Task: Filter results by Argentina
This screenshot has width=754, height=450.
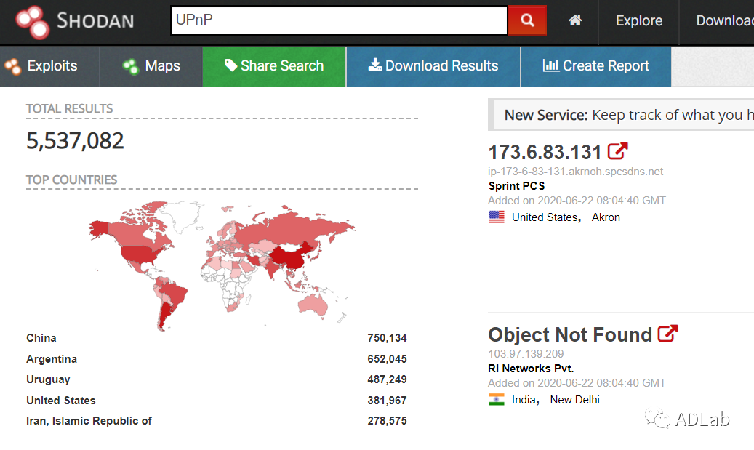Action: pos(52,359)
